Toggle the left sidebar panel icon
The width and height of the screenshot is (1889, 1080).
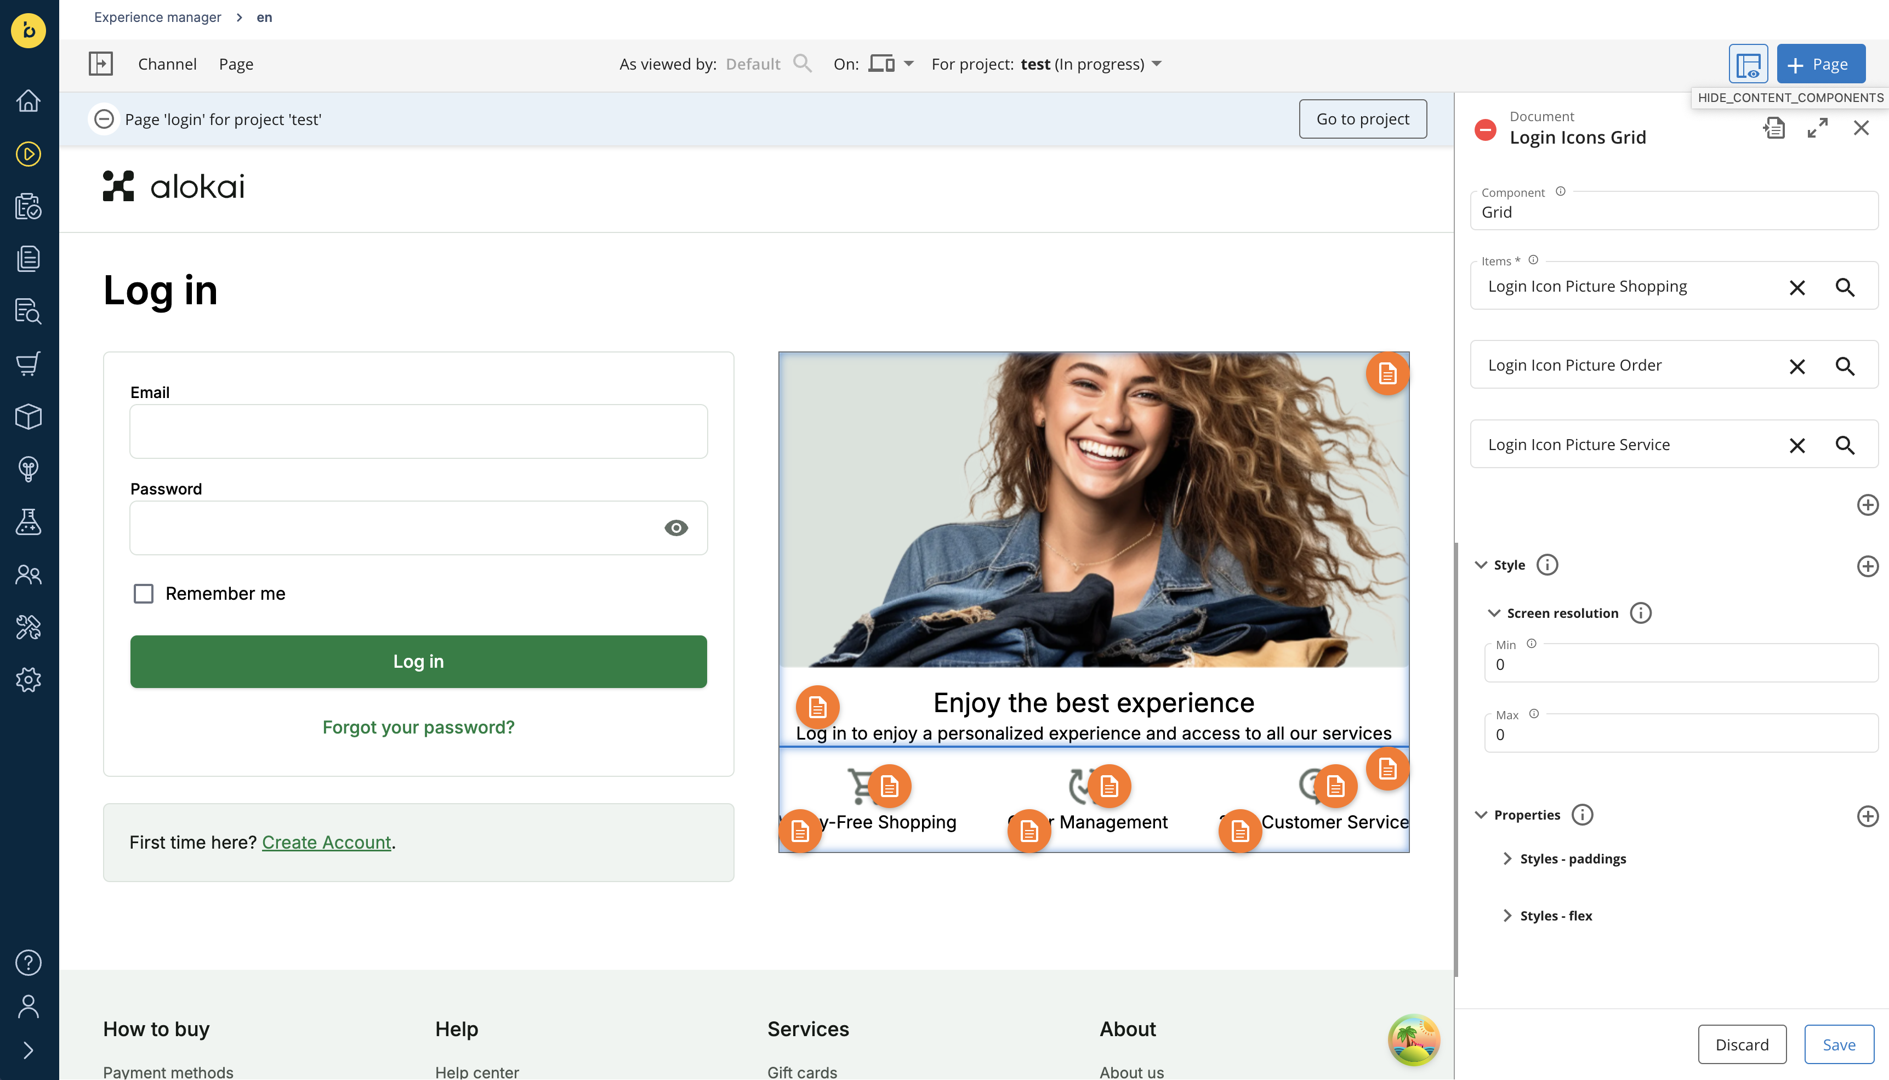point(101,64)
